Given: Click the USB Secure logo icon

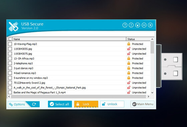Looking at the screenshot, I should 13,26.
